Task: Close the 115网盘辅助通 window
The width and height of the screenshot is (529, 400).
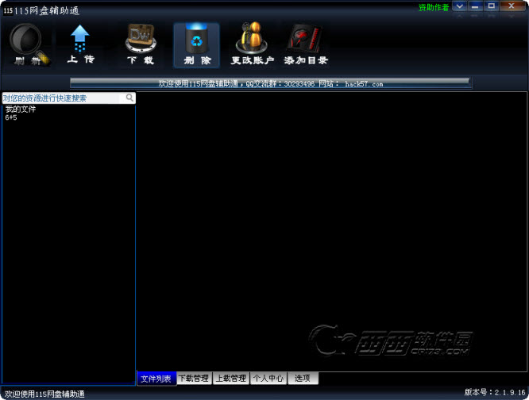Action: point(512,6)
